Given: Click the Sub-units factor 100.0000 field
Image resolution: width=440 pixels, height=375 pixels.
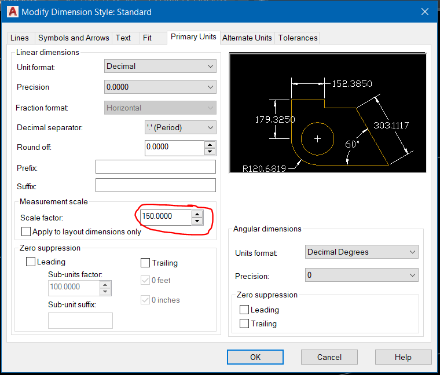Looking at the screenshot, I should [74, 288].
